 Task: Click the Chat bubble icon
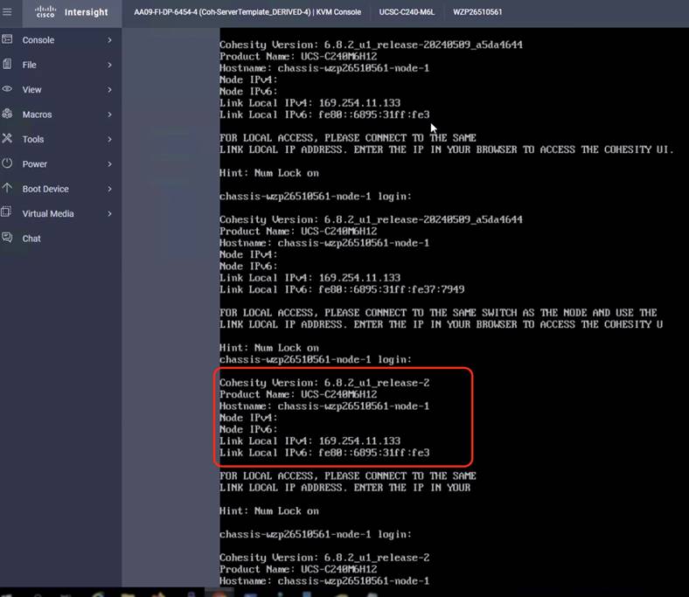pyautogui.click(x=7, y=238)
